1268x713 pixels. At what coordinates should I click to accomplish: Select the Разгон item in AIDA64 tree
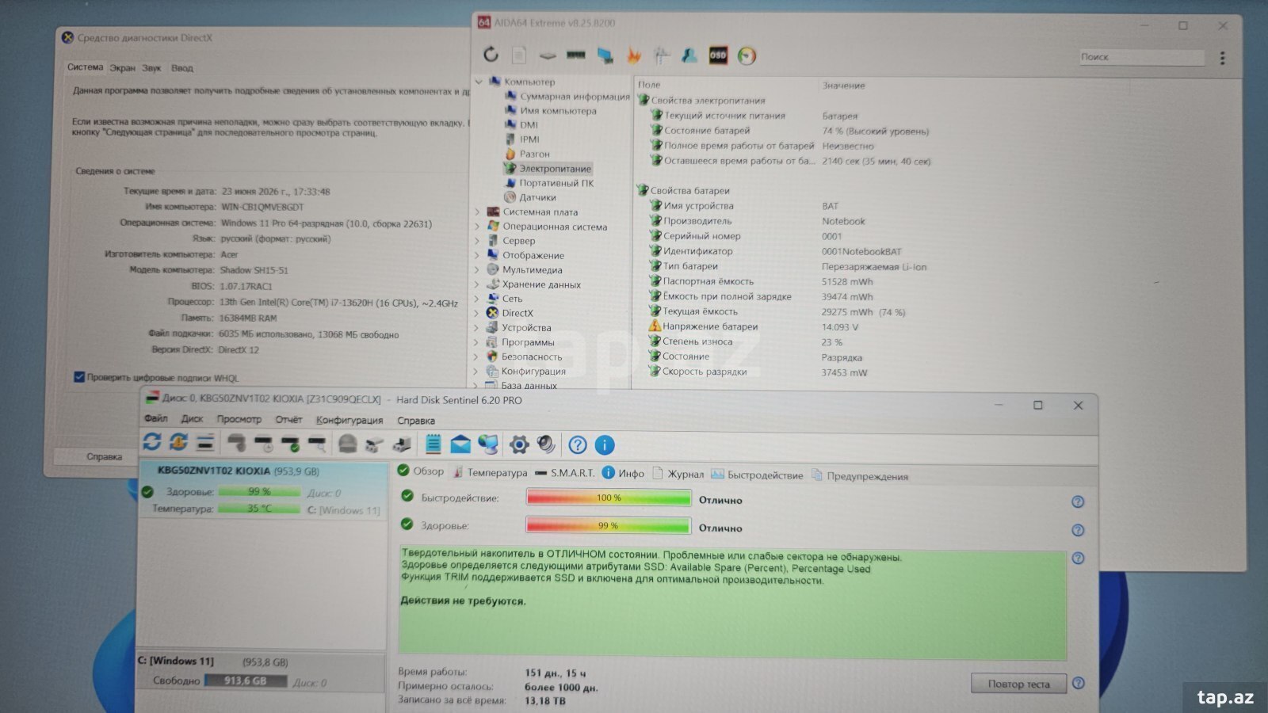point(534,154)
